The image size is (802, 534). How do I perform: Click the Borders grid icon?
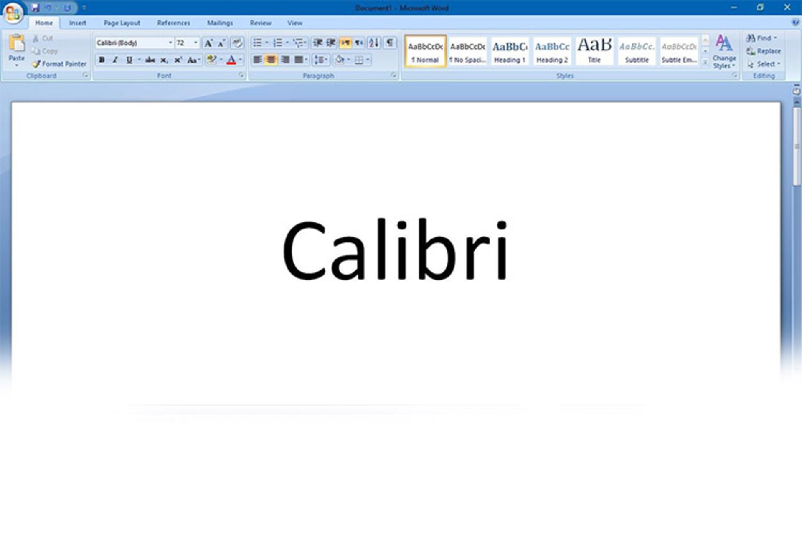(x=359, y=60)
